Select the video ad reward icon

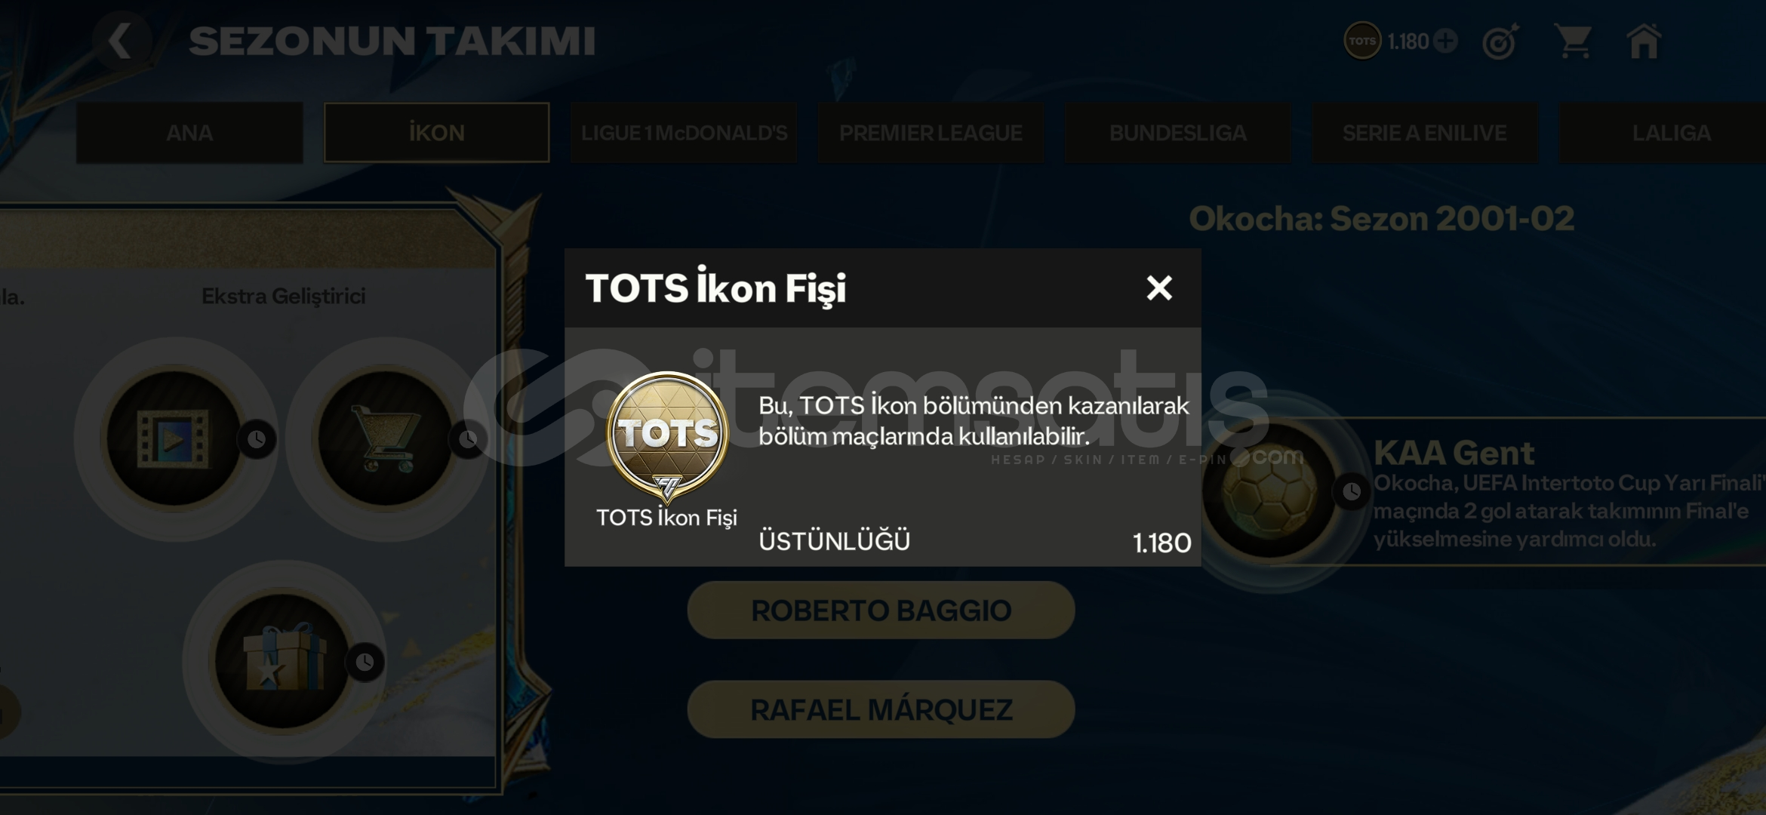pyautogui.click(x=174, y=438)
